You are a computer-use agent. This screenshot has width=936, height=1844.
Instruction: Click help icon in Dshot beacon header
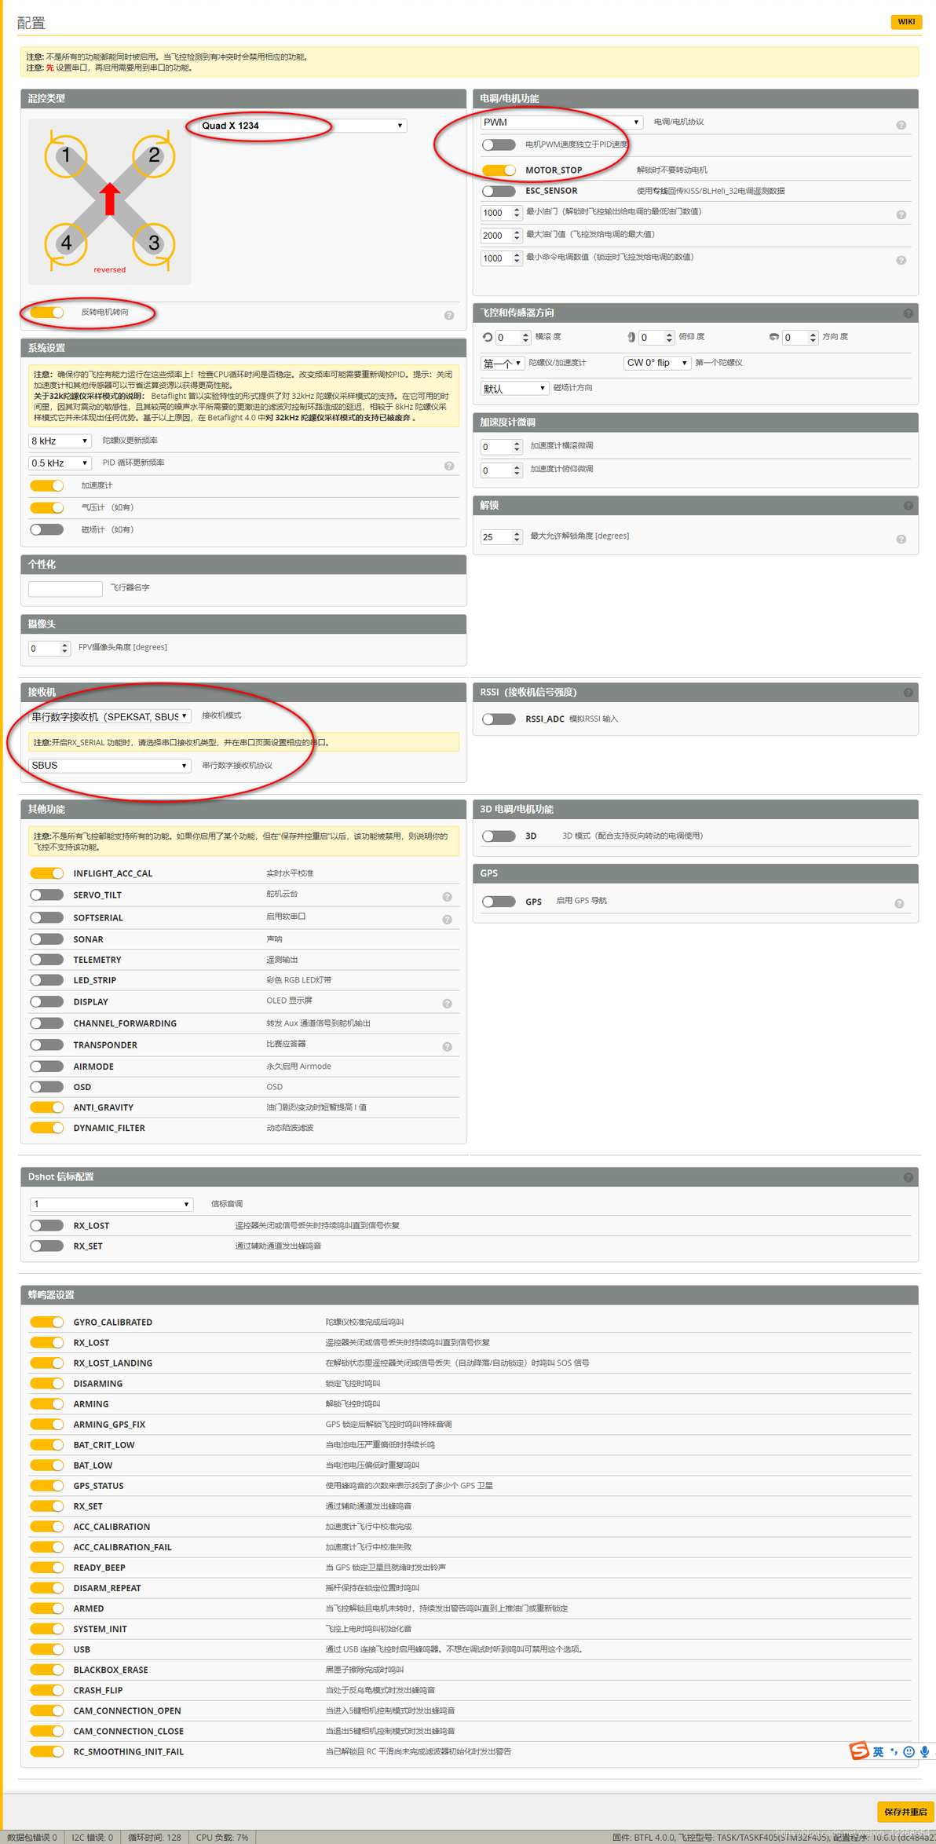908,1177
